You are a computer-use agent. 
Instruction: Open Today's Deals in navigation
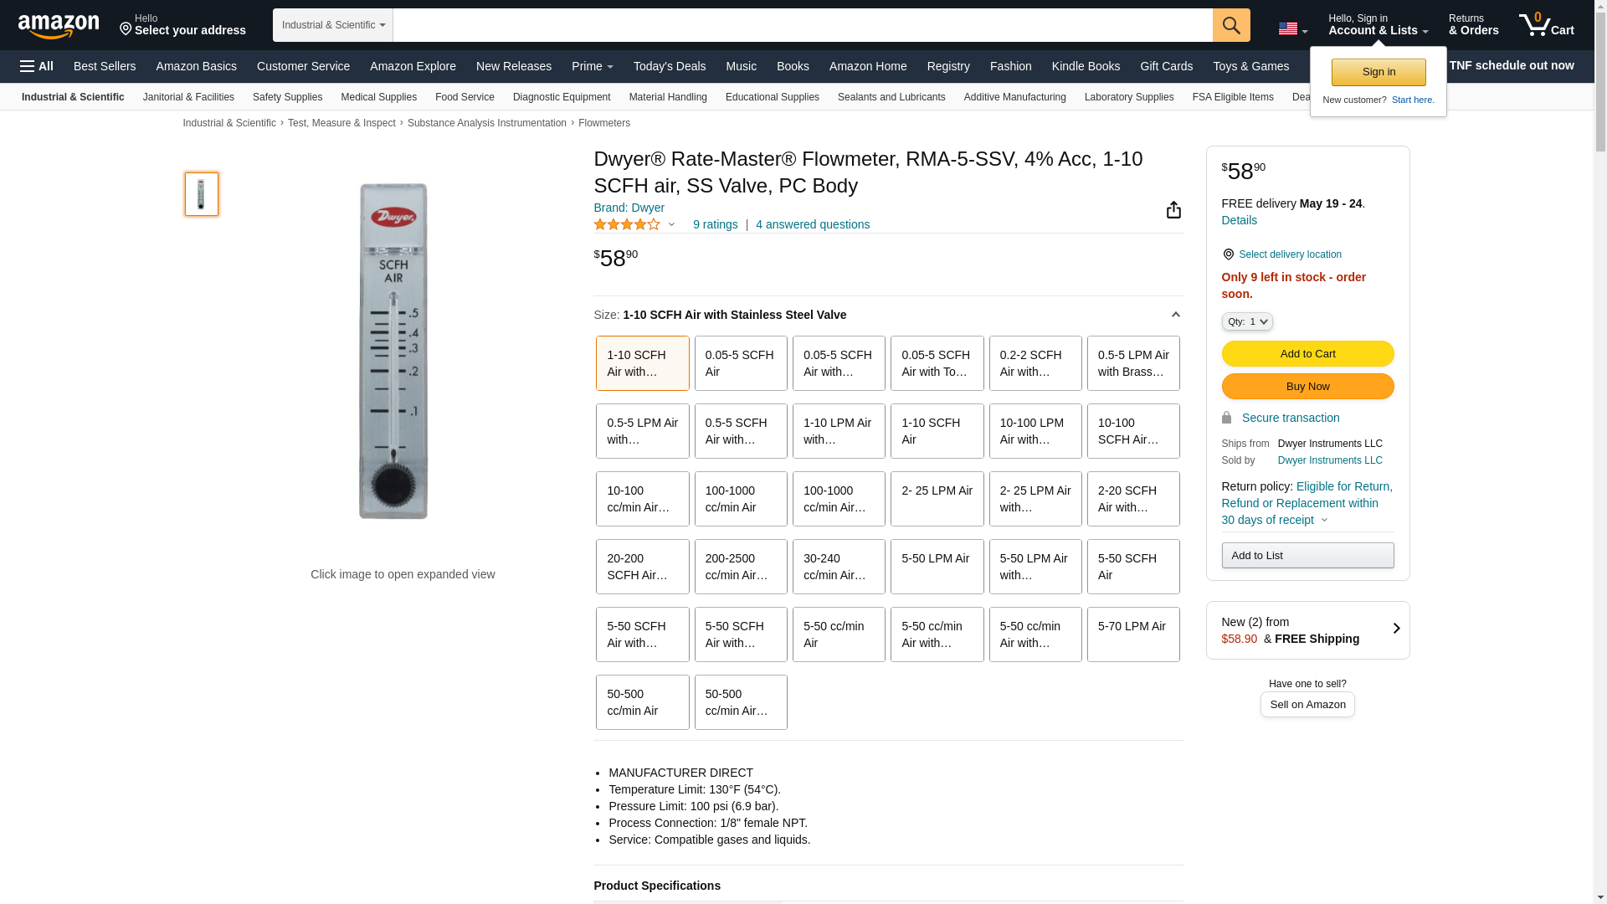click(669, 66)
